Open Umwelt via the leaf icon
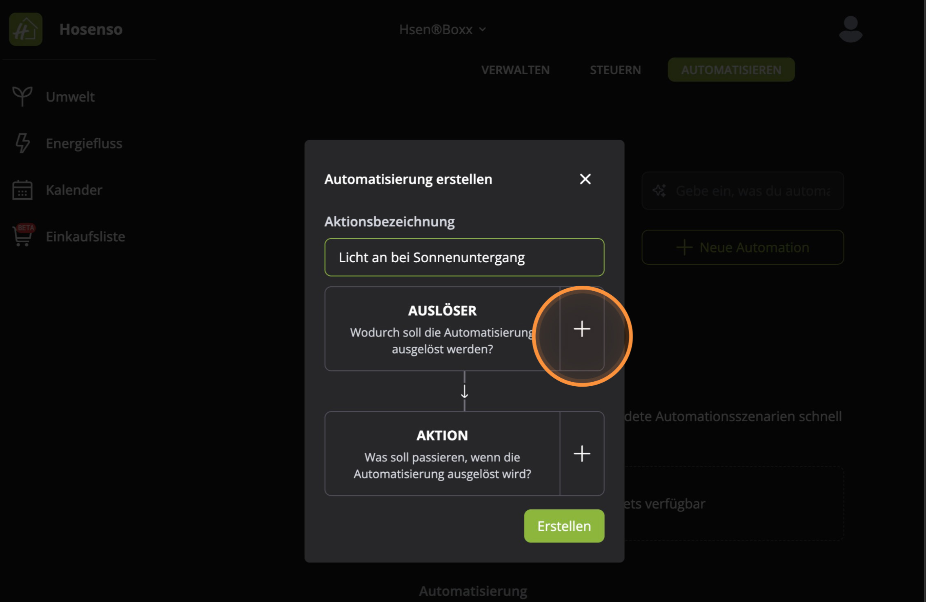Screen dimensions: 926x602 click(x=22, y=97)
